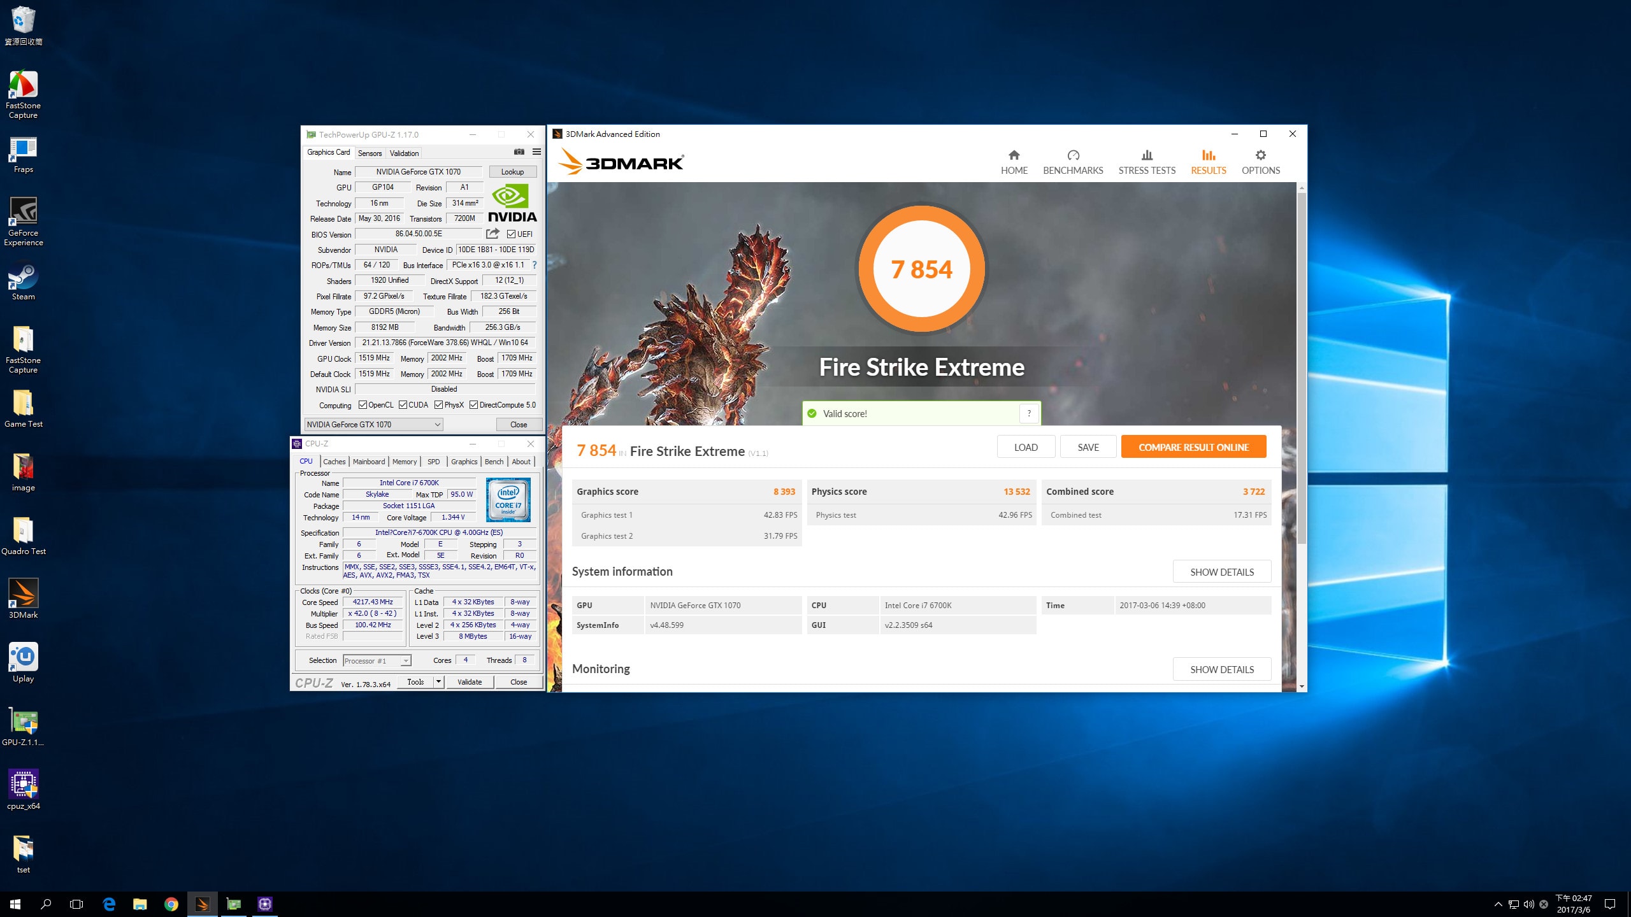Switch to GPU-Z Sensors tab

click(x=370, y=153)
